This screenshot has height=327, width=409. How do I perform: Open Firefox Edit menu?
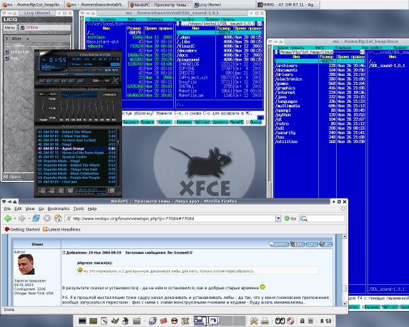coord(18,209)
